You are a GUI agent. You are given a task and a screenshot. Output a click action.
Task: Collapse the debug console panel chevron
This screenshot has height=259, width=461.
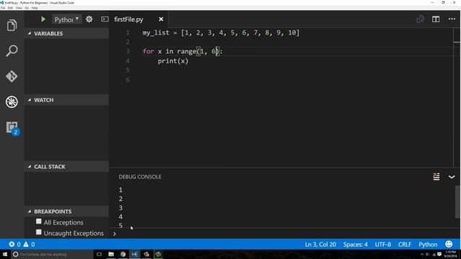coord(452,177)
